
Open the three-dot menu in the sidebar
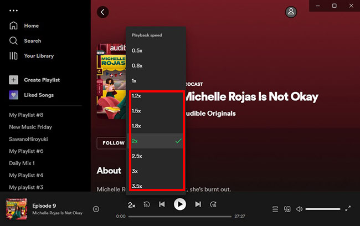pyautogui.click(x=13, y=11)
